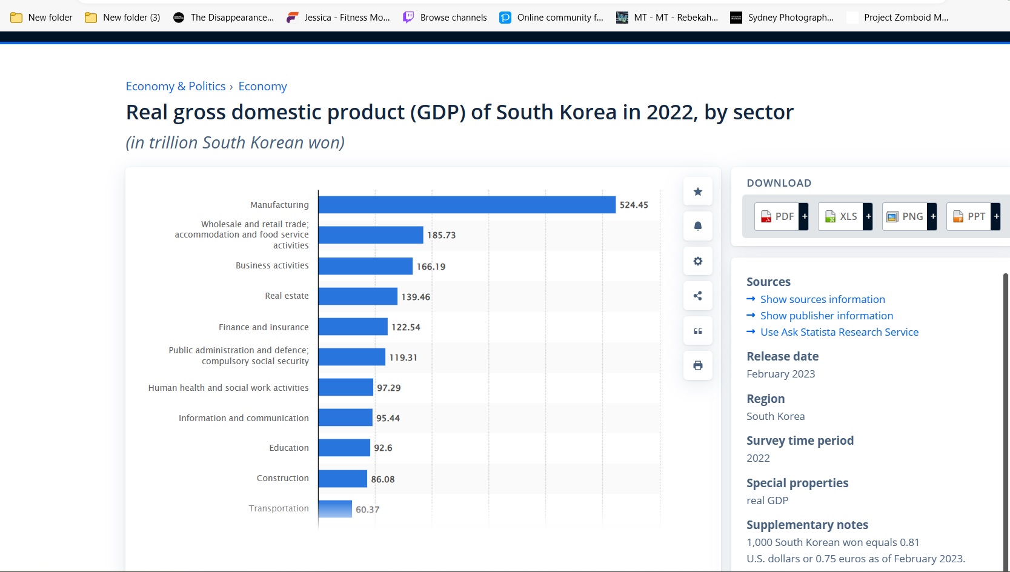
Task: Open MT - MT - Rebekah bookmark
Action: point(667,18)
